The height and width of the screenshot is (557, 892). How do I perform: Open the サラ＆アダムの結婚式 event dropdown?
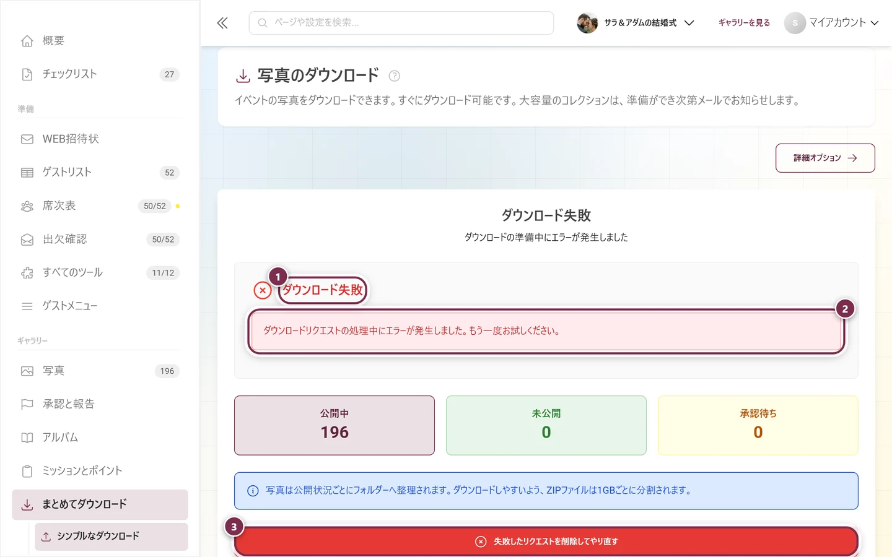636,23
